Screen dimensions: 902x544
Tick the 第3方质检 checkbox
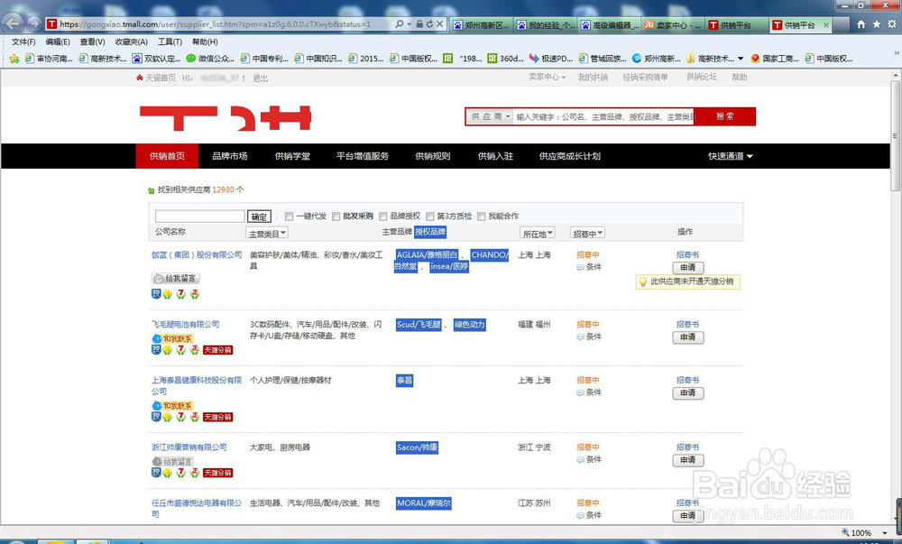tap(429, 217)
